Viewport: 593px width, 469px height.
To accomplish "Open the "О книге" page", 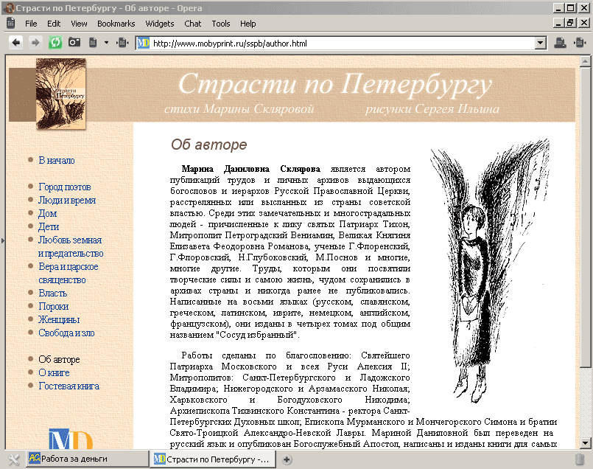I will [x=54, y=372].
